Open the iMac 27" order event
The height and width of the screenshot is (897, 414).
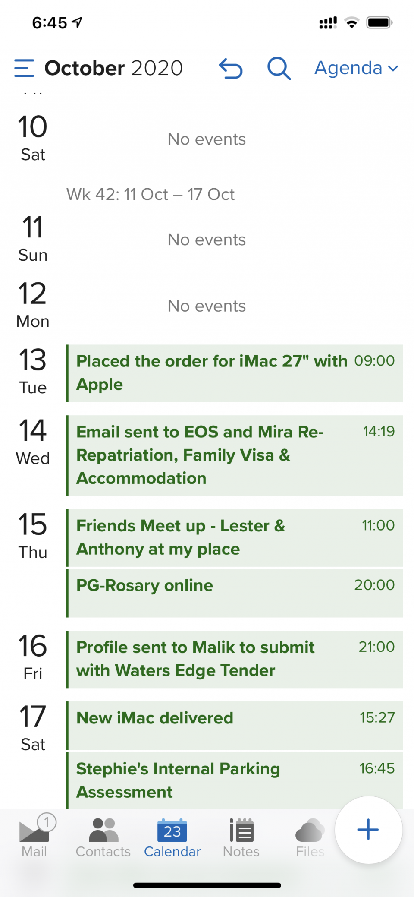[x=235, y=373]
